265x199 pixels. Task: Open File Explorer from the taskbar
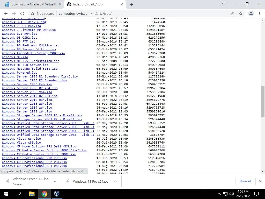tap(32, 194)
